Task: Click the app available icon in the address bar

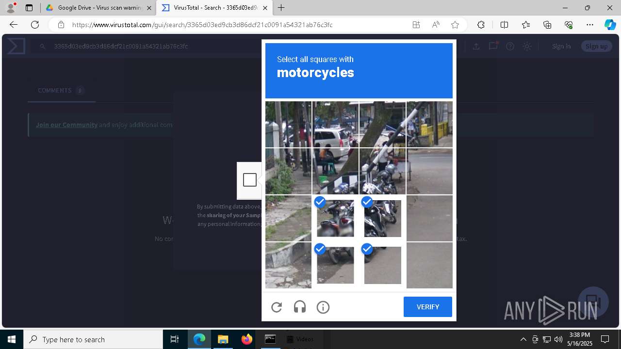Action: point(416,25)
